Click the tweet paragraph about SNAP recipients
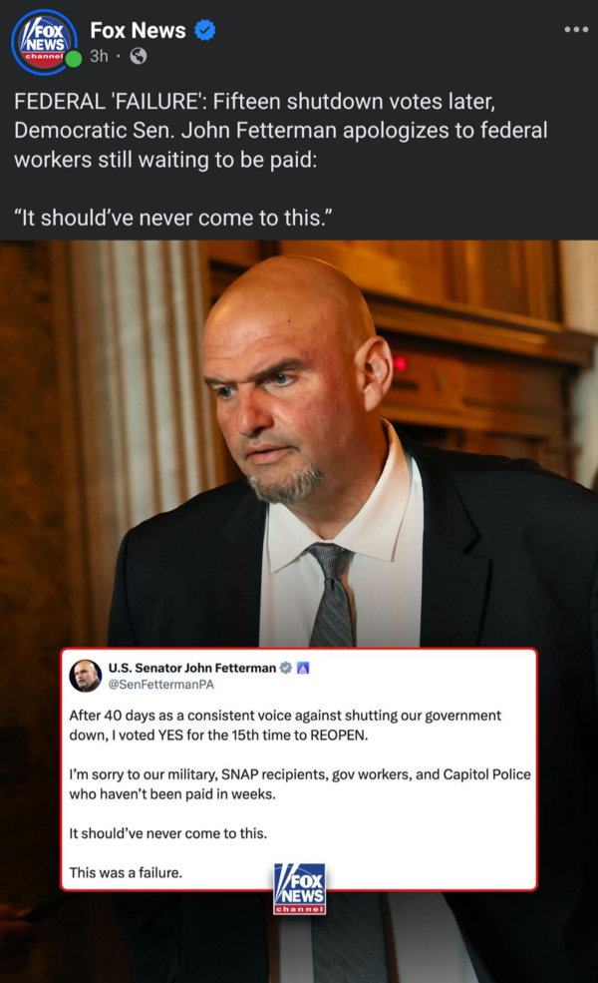This screenshot has height=983, width=598. coord(299,784)
